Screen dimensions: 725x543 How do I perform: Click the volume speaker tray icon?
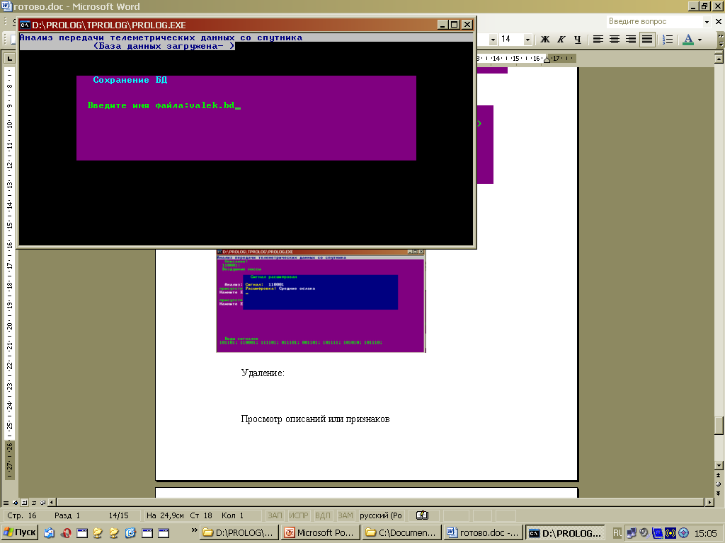coord(644,533)
